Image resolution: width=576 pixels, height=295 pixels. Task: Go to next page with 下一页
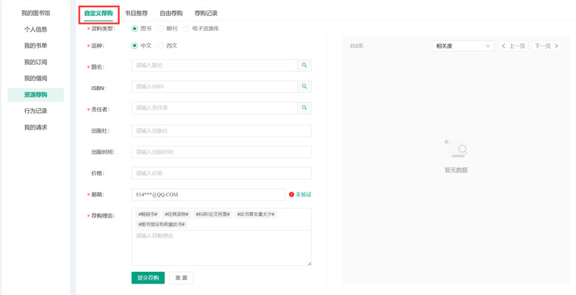(546, 46)
